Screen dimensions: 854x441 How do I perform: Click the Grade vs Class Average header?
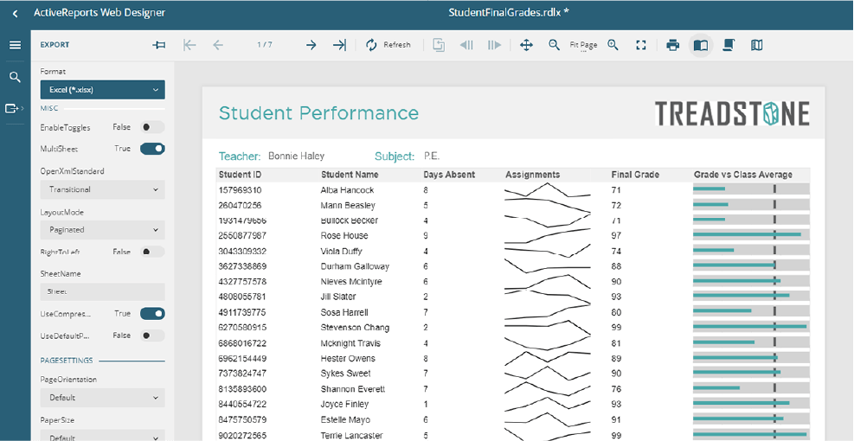743,175
